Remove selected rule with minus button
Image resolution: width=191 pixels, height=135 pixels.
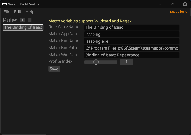click(x=30, y=20)
